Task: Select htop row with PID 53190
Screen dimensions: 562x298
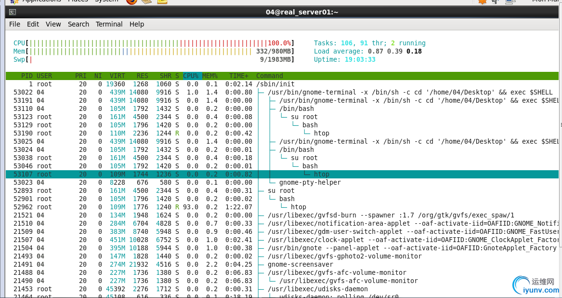Action: tap(282, 133)
